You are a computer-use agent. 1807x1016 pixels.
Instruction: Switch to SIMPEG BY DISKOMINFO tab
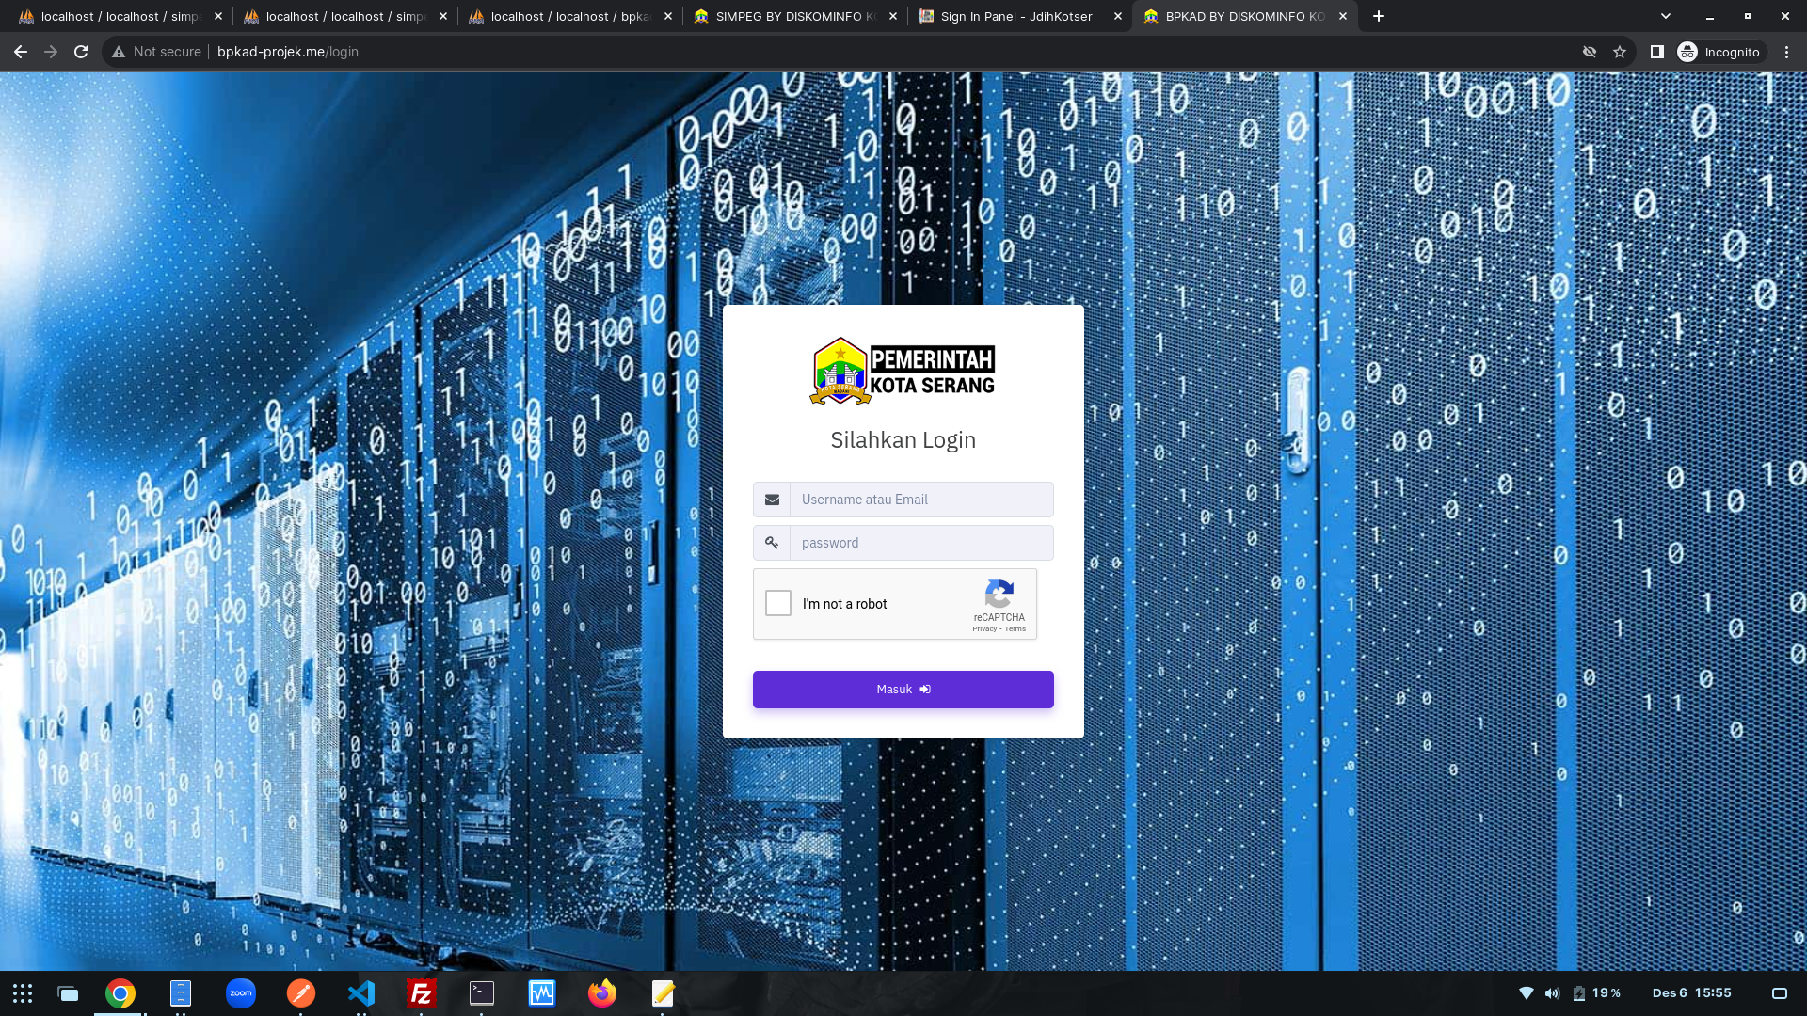pyautogui.click(x=793, y=16)
